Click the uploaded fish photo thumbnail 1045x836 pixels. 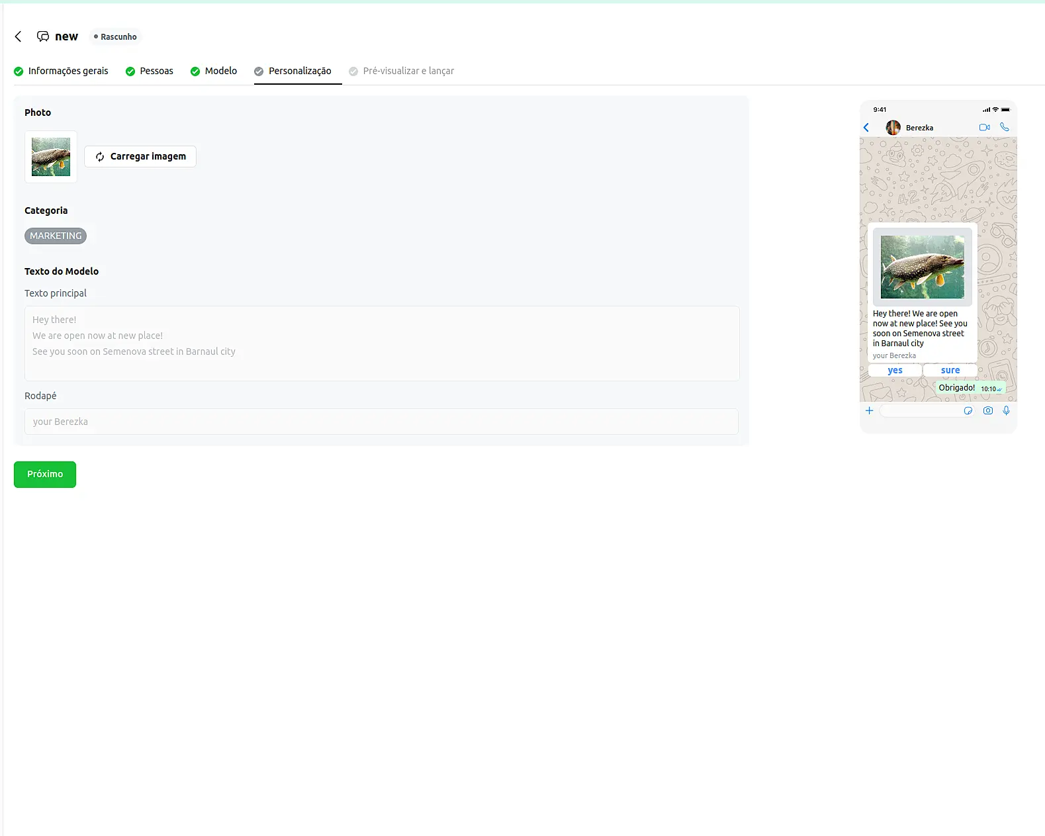(x=51, y=157)
